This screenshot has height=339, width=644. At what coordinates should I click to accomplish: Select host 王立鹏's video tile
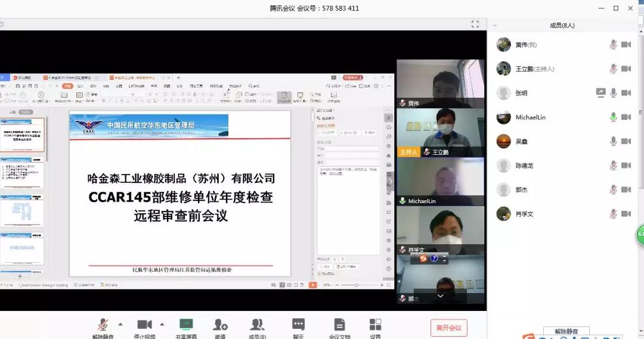440,133
